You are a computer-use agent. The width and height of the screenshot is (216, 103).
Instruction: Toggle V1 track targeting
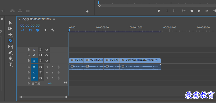34,61
